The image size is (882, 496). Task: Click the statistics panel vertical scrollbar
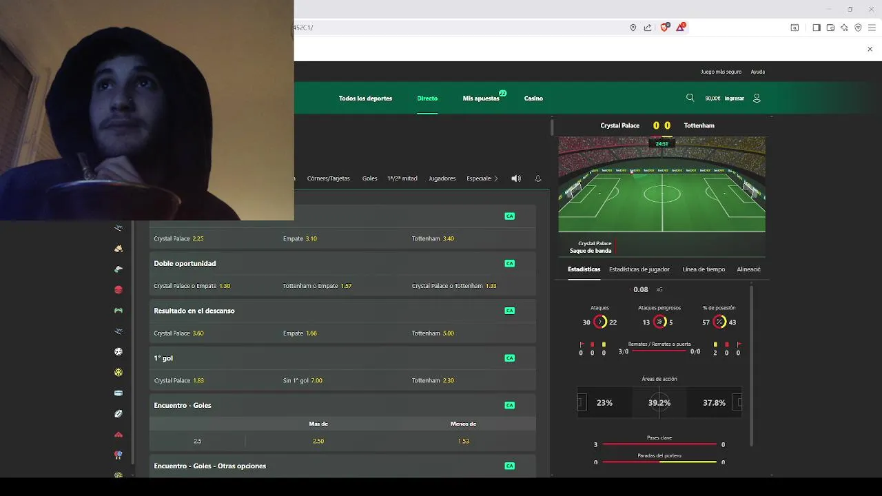click(751, 365)
